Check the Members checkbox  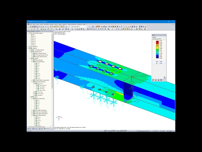30,47
